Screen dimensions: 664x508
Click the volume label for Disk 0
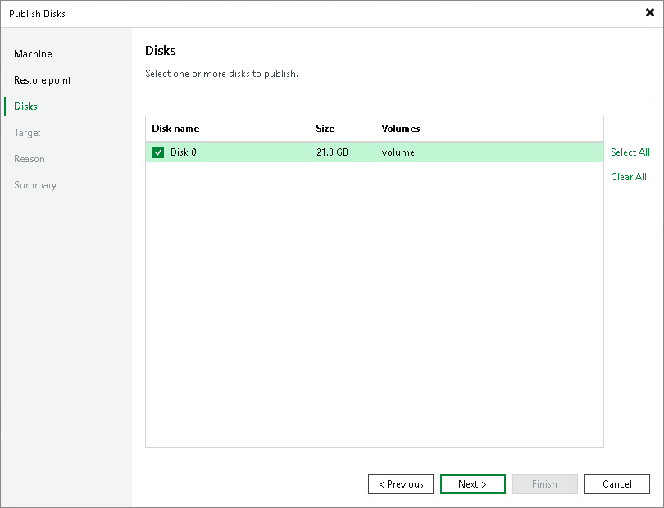(398, 152)
